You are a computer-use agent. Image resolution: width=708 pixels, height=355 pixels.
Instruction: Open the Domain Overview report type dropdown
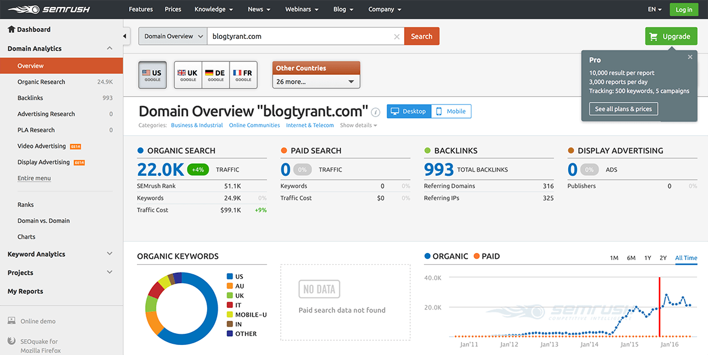click(x=173, y=37)
